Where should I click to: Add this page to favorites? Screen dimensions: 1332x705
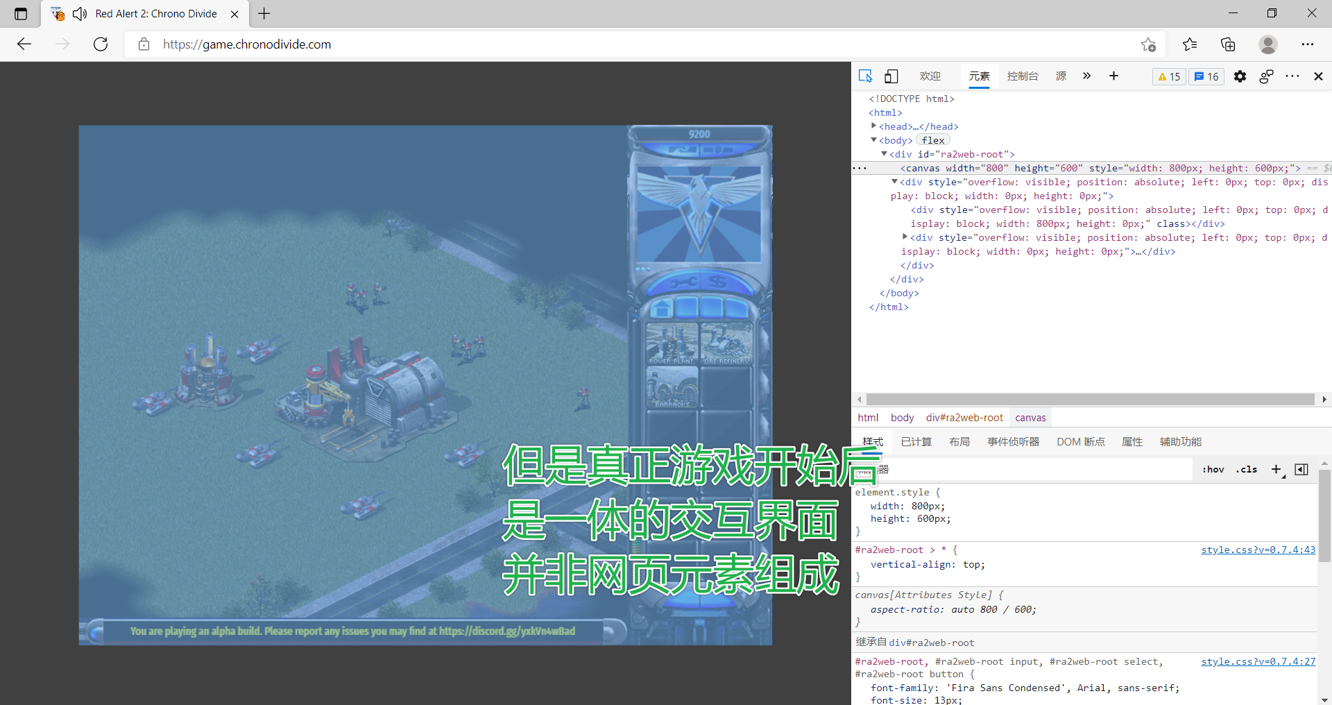coord(1148,44)
